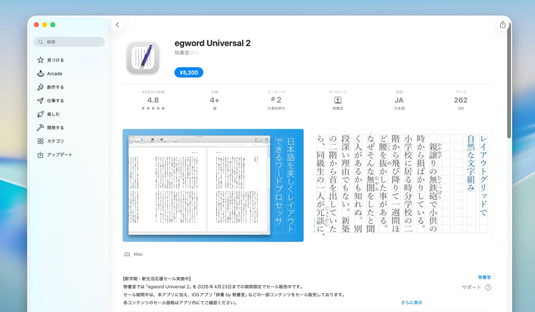This screenshot has width=535, height=312.
Task: Open the 物書堂 developer profile icon
Action: point(338,99)
